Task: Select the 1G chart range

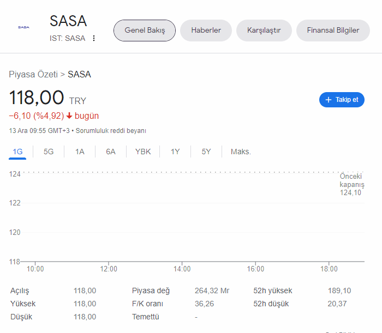Action: (x=17, y=152)
